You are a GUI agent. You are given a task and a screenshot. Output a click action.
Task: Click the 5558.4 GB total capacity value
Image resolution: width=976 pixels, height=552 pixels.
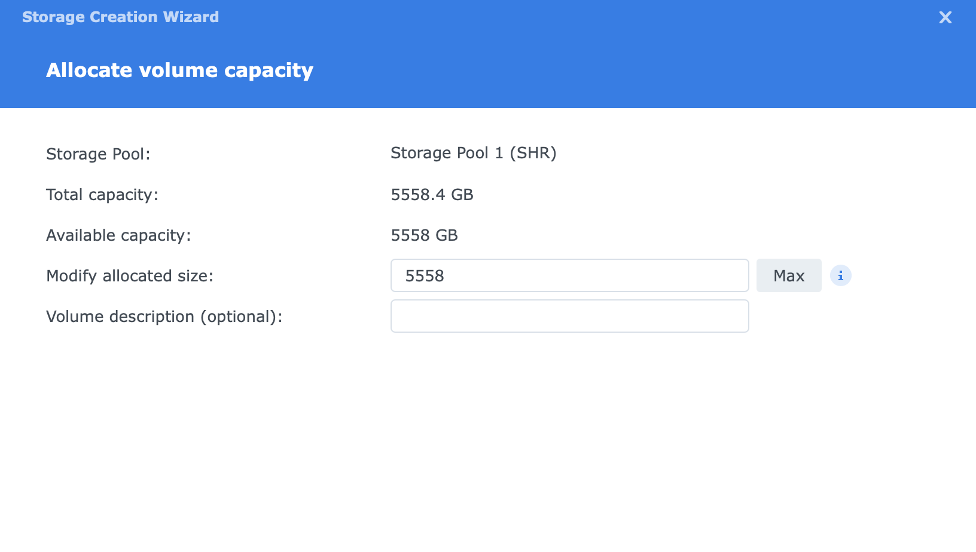[431, 195]
